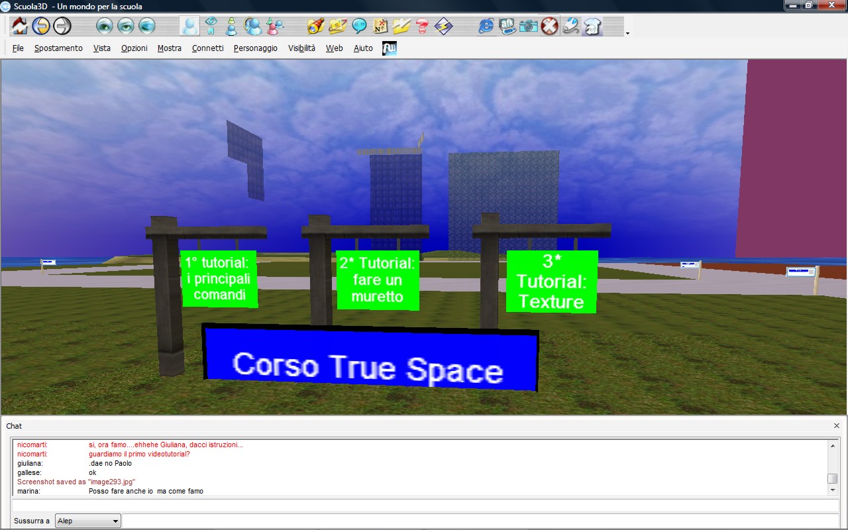Click the first nicomarti chat line 'si, ora famo'

click(x=166, y=445)
